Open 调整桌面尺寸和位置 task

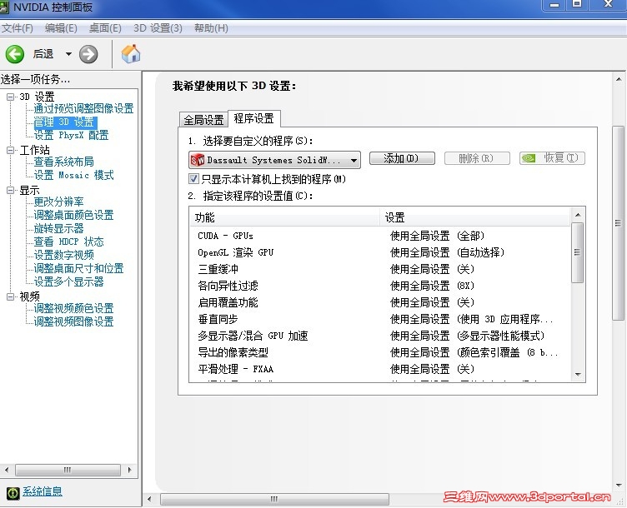click(x=78, y=268)
